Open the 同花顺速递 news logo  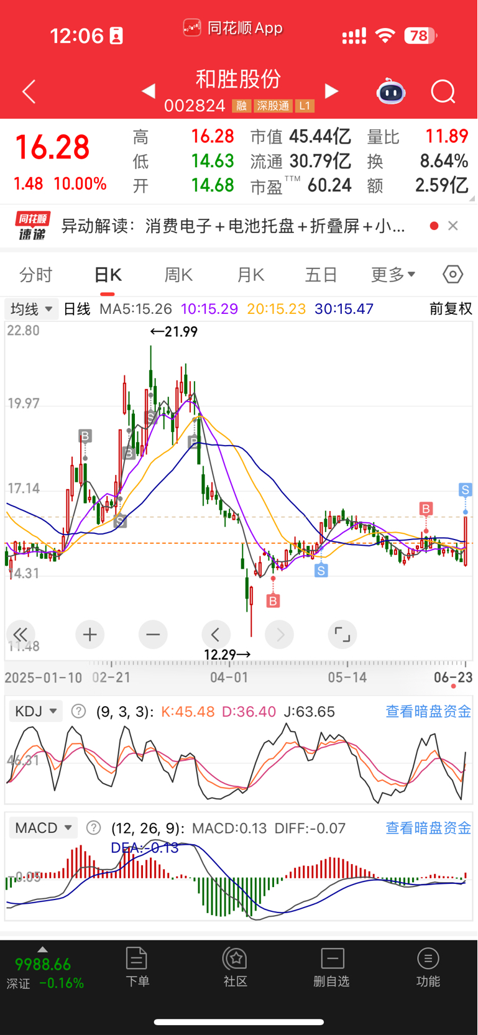click(x=32, y=226)
